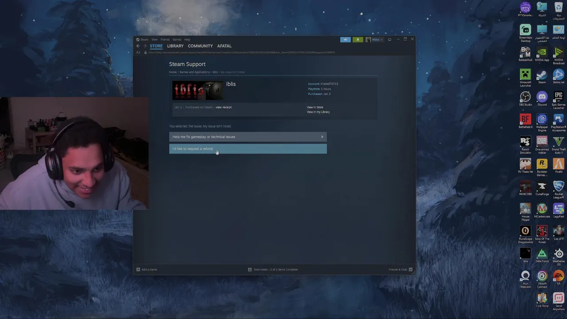Launch Battlefield 6 desktop icon
Viewport: 567px width, 319px height.
525,121
